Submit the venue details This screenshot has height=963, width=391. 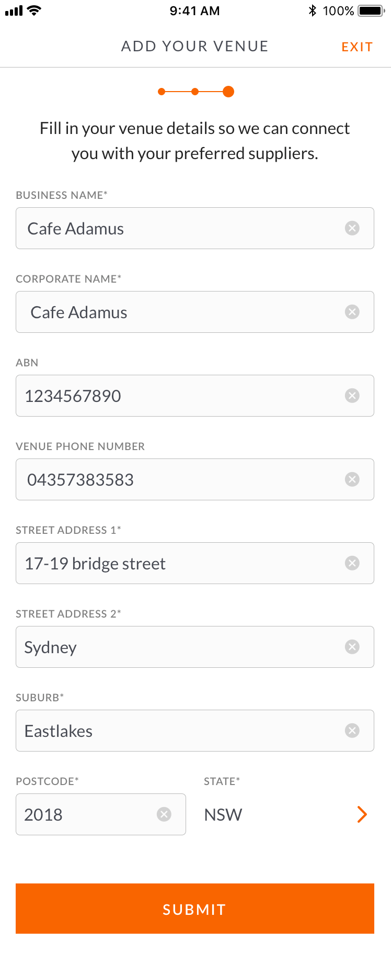pos(195,909)
